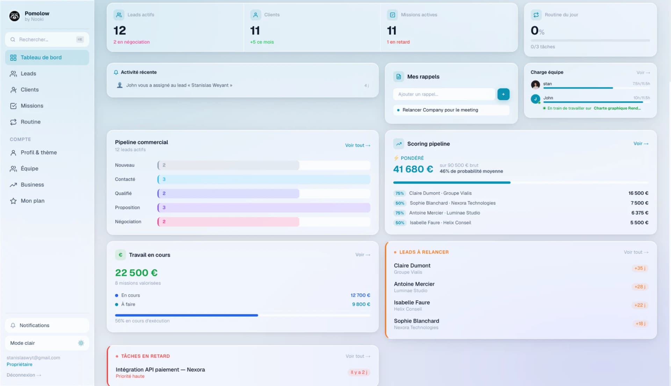Click the Profil & thème person icon
This screenshot has width=671, height=386.
(13, 153)
